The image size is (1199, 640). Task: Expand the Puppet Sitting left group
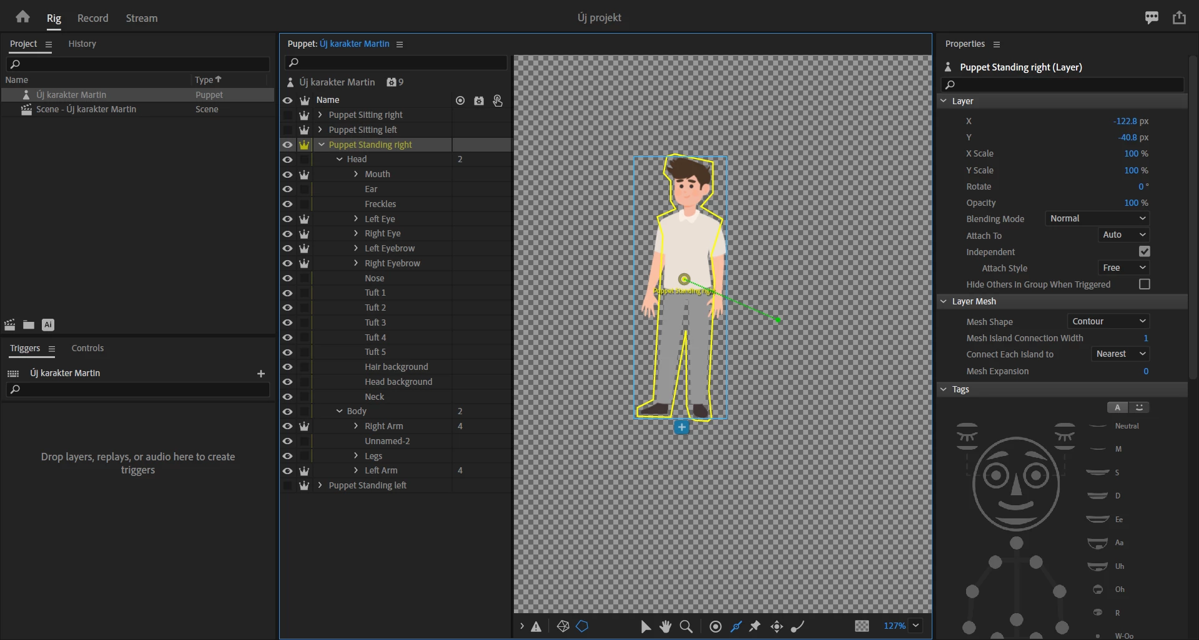(320, 130)
